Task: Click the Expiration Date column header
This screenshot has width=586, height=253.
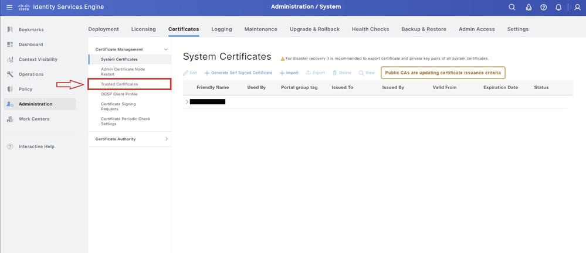Action: (x=500, y=87)
